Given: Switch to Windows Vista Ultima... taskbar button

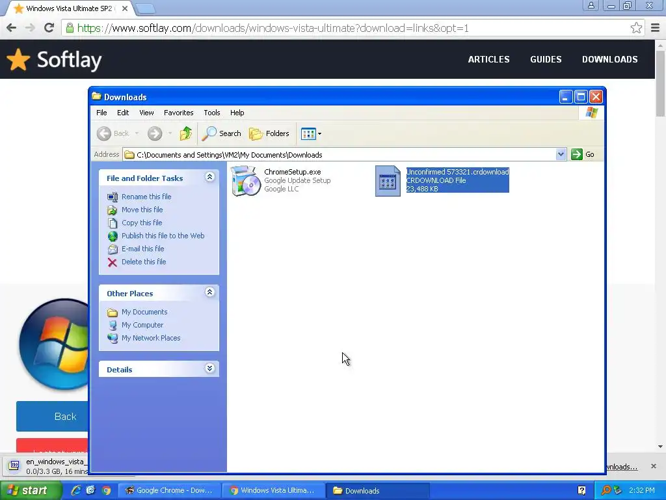Looking at the screenshot, I should [274, 490].
